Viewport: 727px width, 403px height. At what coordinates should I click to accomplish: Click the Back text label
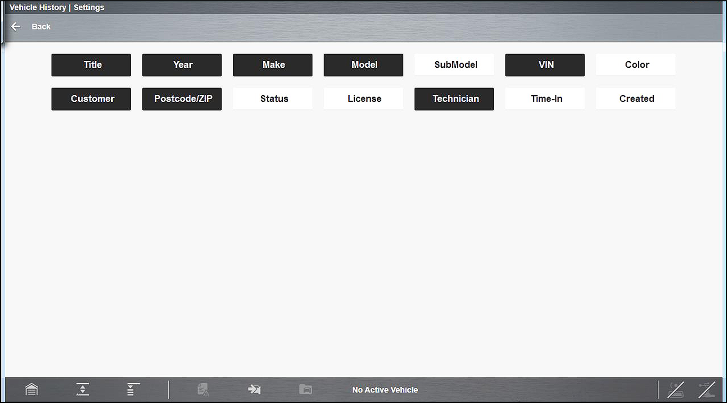pyautogui.click(x=41, y=27)
